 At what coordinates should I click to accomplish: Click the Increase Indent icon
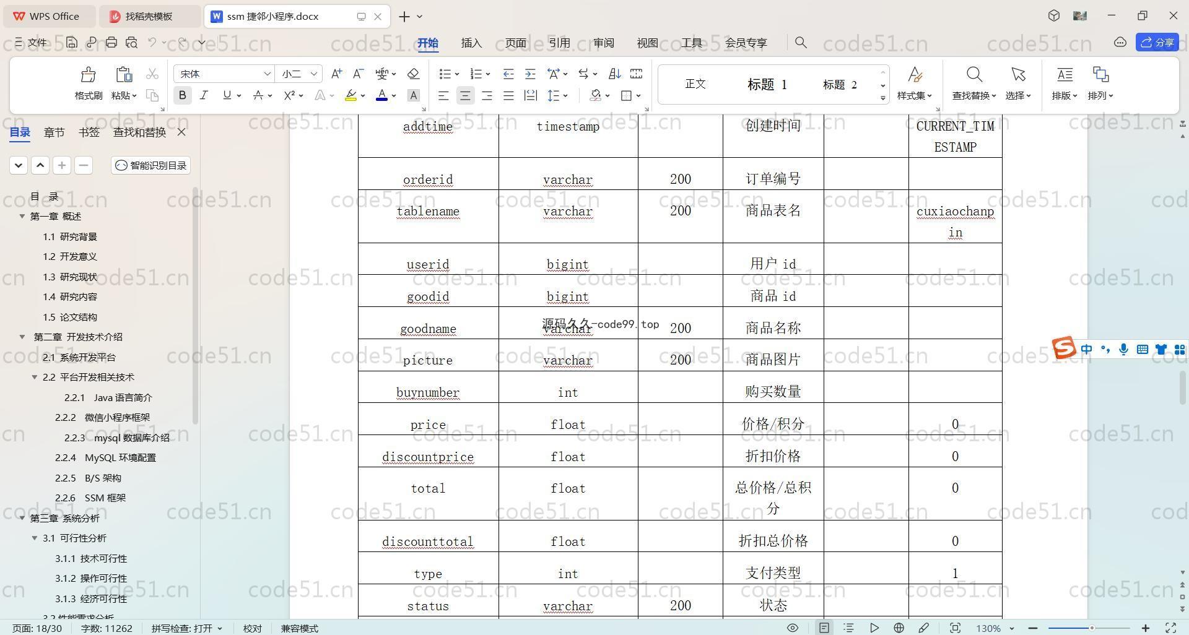point(530,74)
